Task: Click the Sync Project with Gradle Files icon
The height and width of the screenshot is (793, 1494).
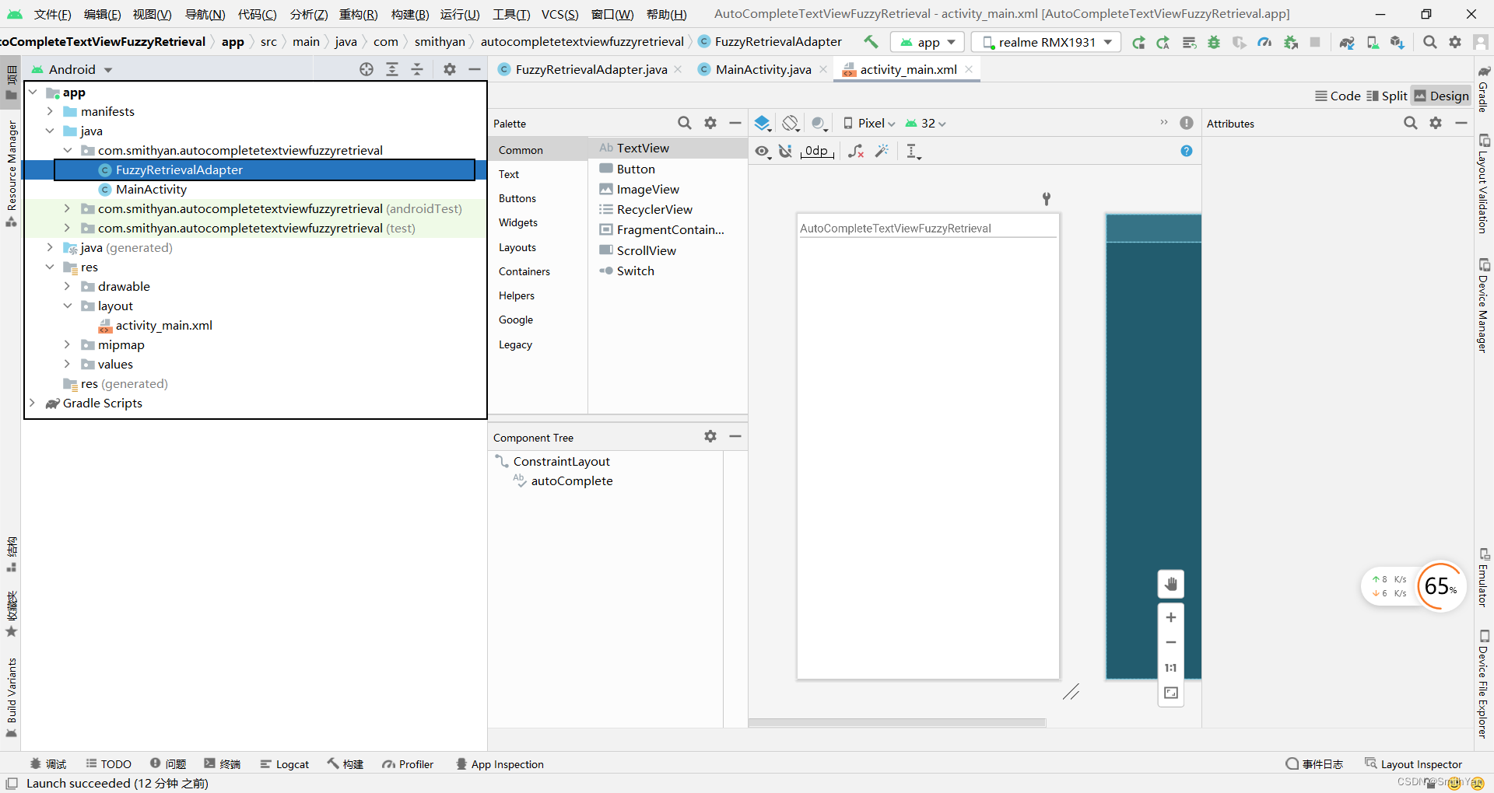Action: click(x=1347, y=43)
